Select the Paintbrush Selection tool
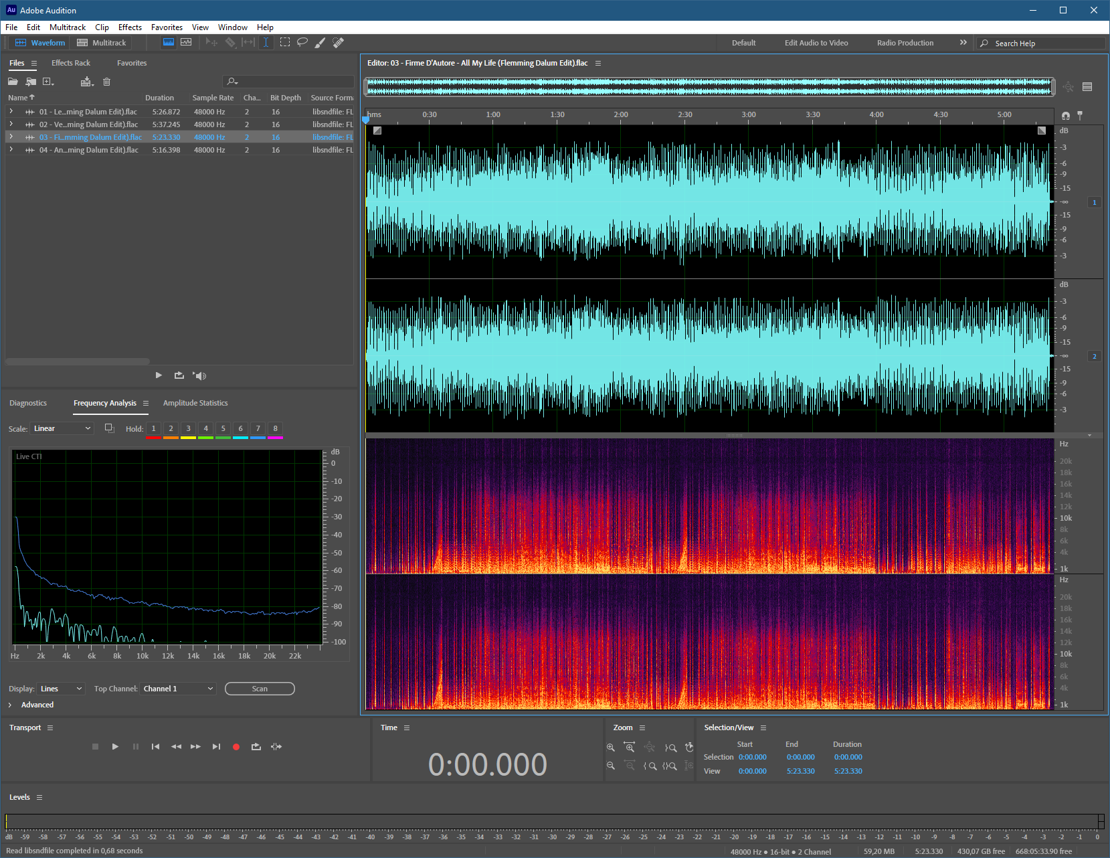 320,42
